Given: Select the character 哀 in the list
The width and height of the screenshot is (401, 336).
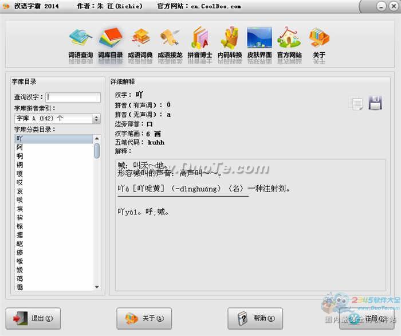Looking at the screenshot, I should (x=20, y=191).
